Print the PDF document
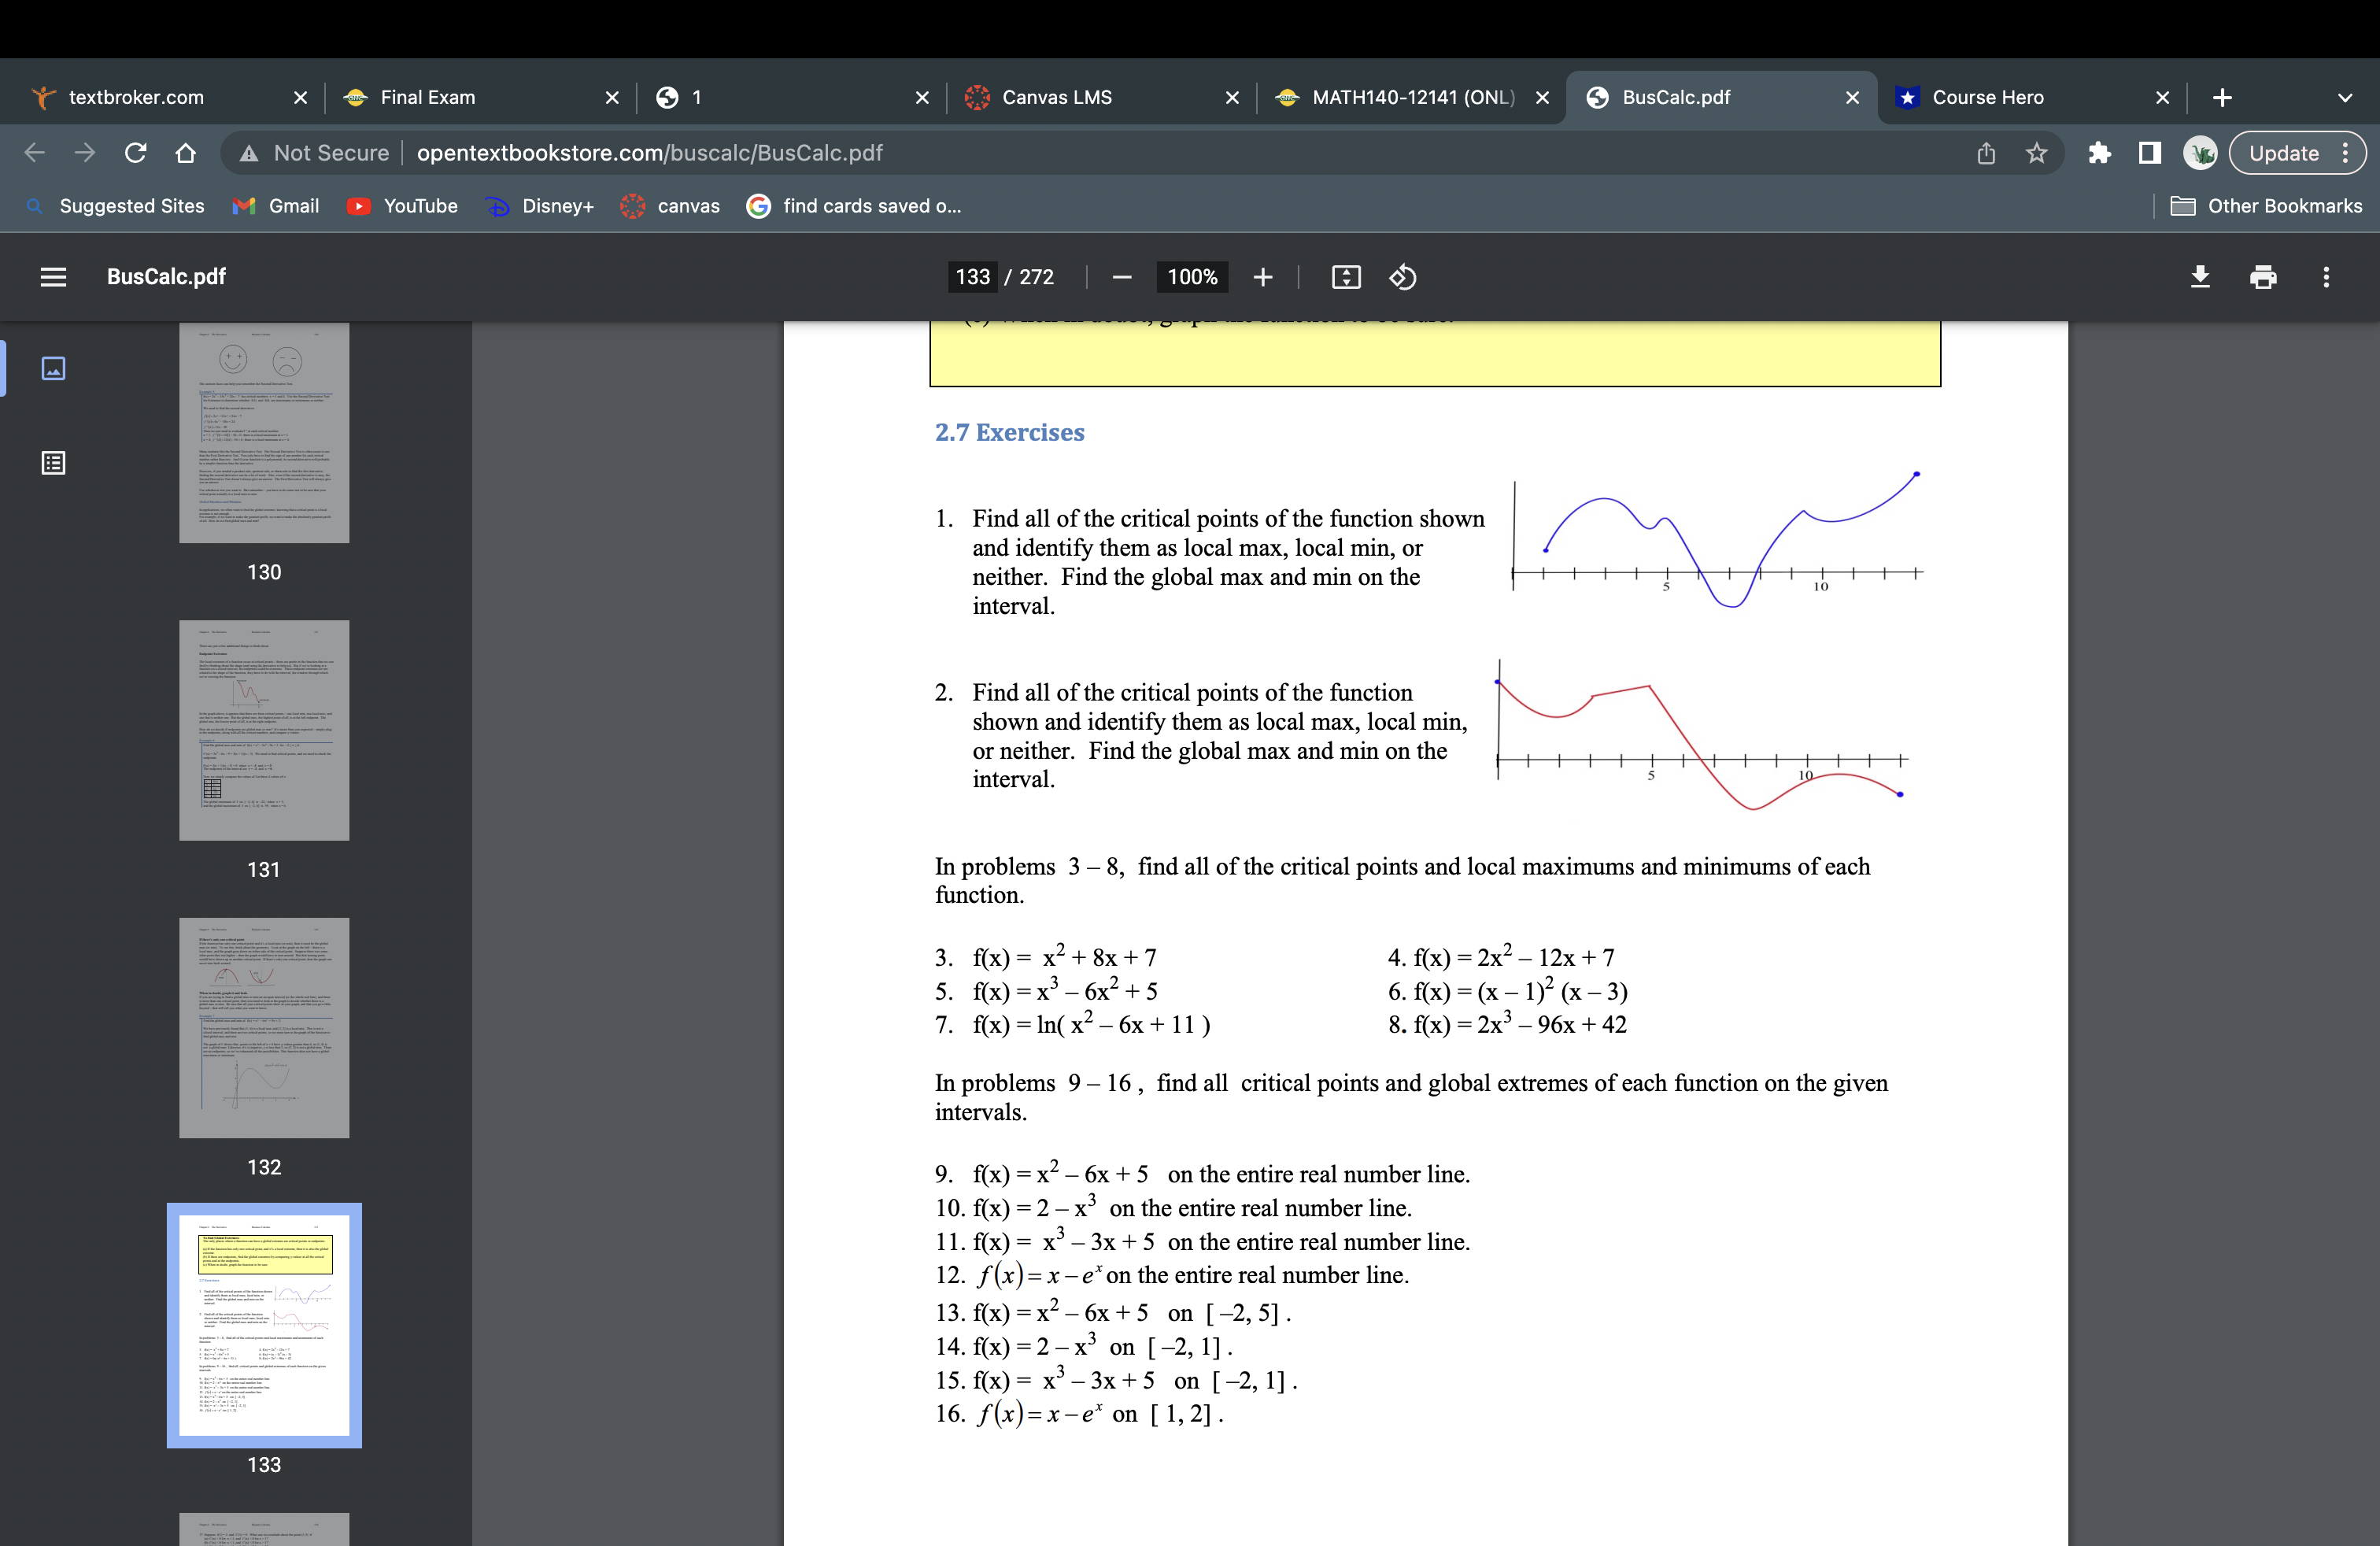The height and width of the screenshot is (1546, 2380). pos(2263,277)
